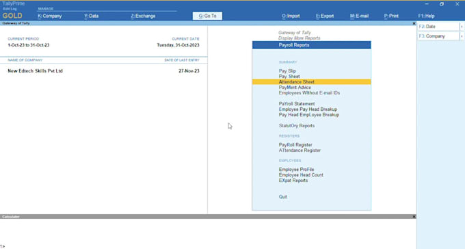
Task: Click the F2: Date button
Action: coord(438,27)
